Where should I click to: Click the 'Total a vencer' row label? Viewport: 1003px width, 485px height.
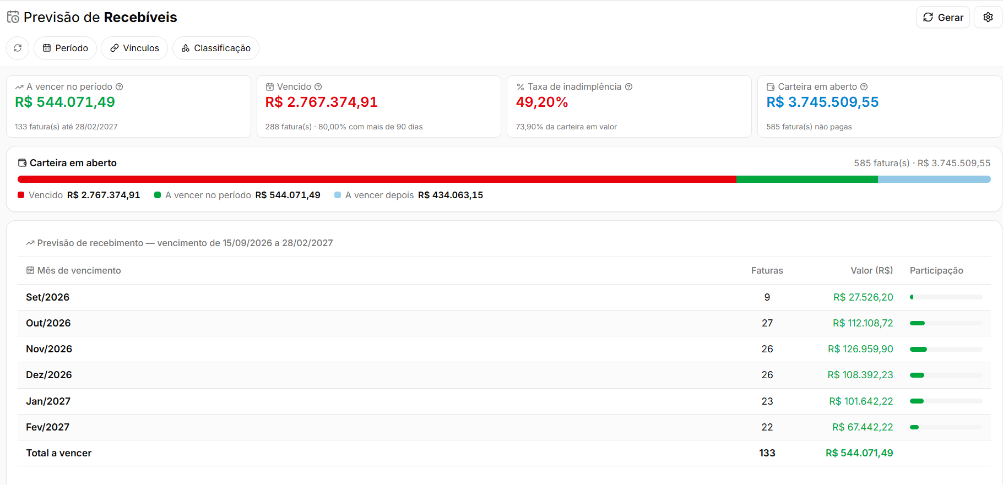(x=59, y=453)
